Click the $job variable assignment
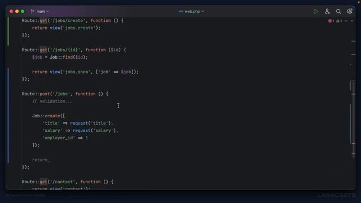The height and width of the screenshot is (203, 361). point(37,57)
